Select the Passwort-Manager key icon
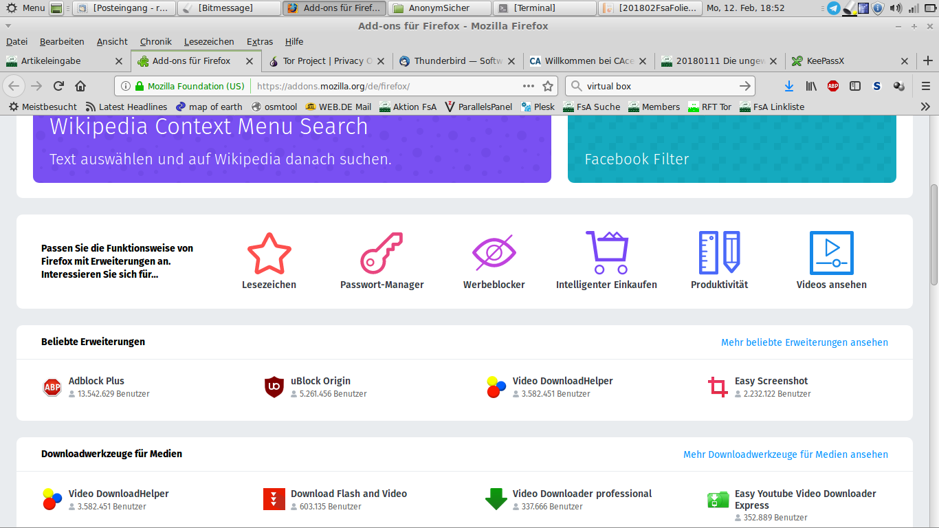The height and width of the screenshot is (528, 939). pos(382,253)
